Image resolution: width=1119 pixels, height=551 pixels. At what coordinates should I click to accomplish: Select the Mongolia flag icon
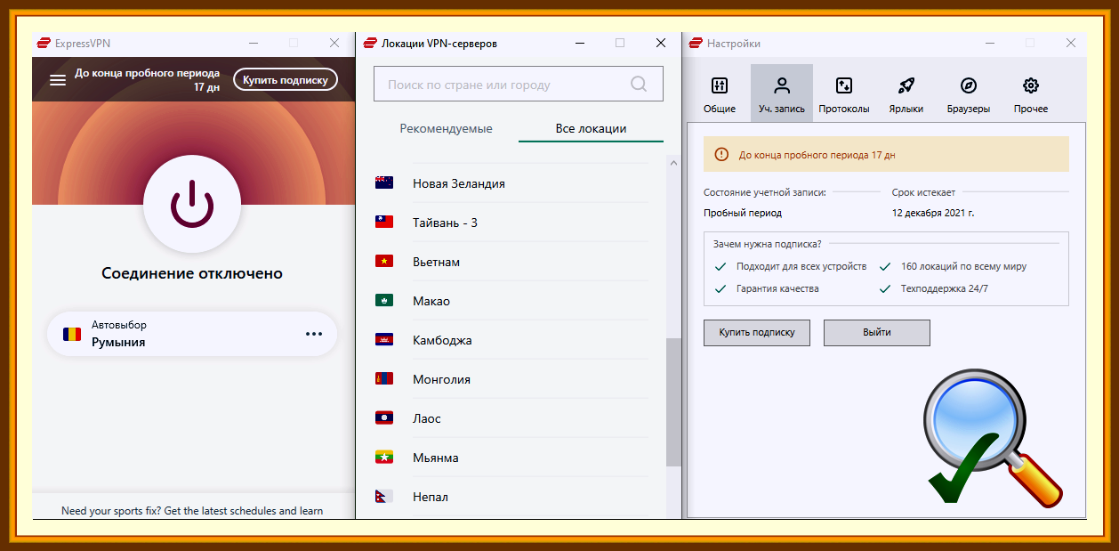tap(384, 379)
